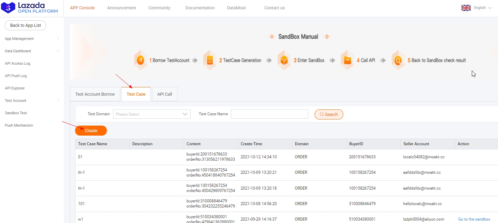The width and height of the screenshot is (498, 223).
Task: Click the Lazada Open Platform logo
Action: 30,8
